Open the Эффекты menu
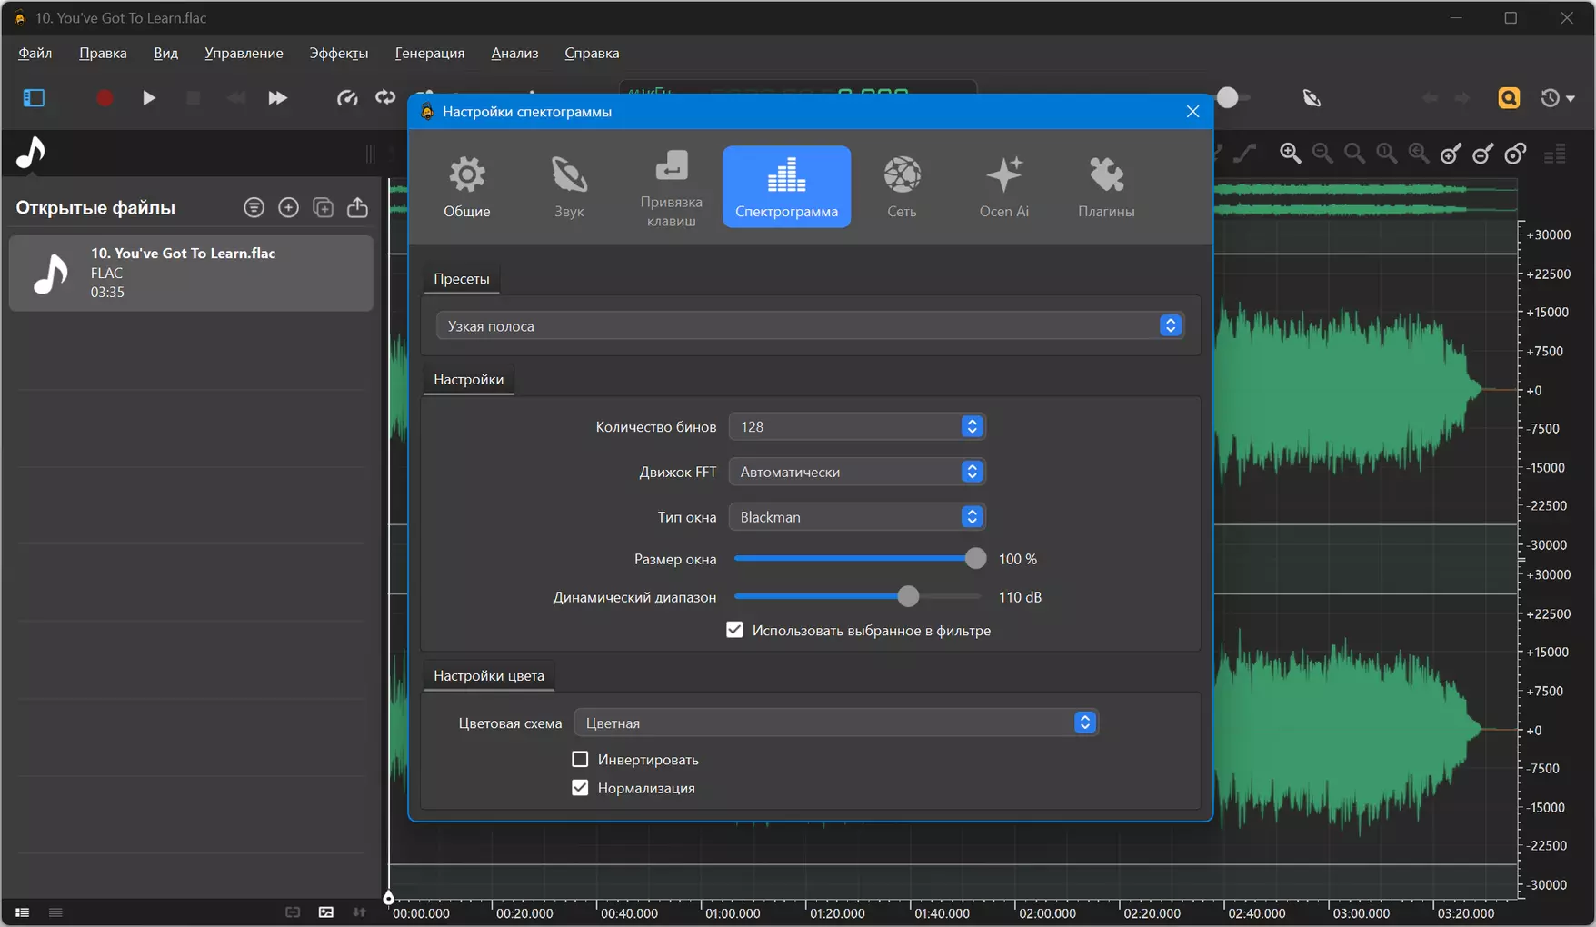The image size is (1596, 927). coord(338,53)
